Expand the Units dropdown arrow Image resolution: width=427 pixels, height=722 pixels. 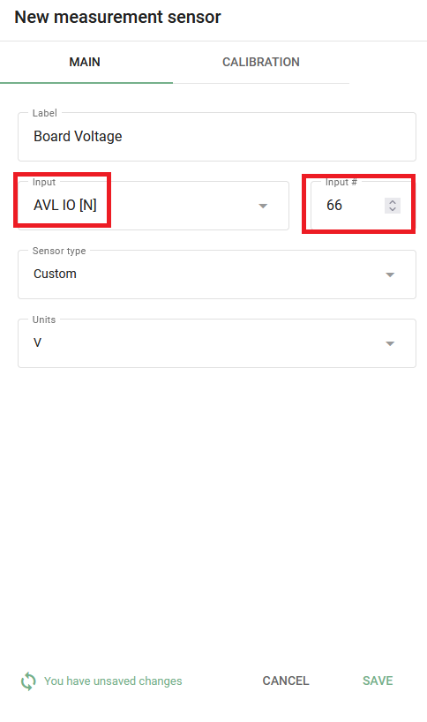[x=390, y=343]
